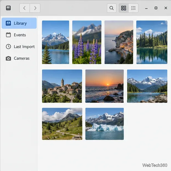Switch to list view
This screenshot has height=171, width=171.
click(133, 8)
